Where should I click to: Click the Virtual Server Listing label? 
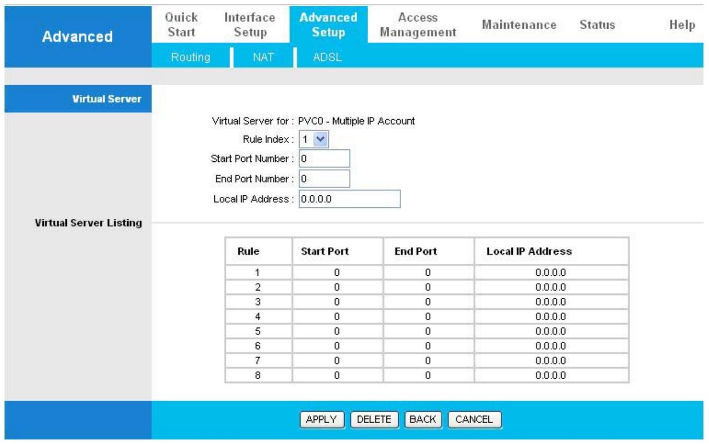pos(88,223)
